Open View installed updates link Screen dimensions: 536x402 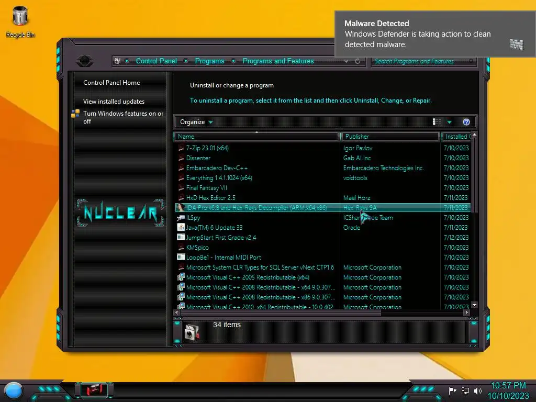(x=114, y=101)
